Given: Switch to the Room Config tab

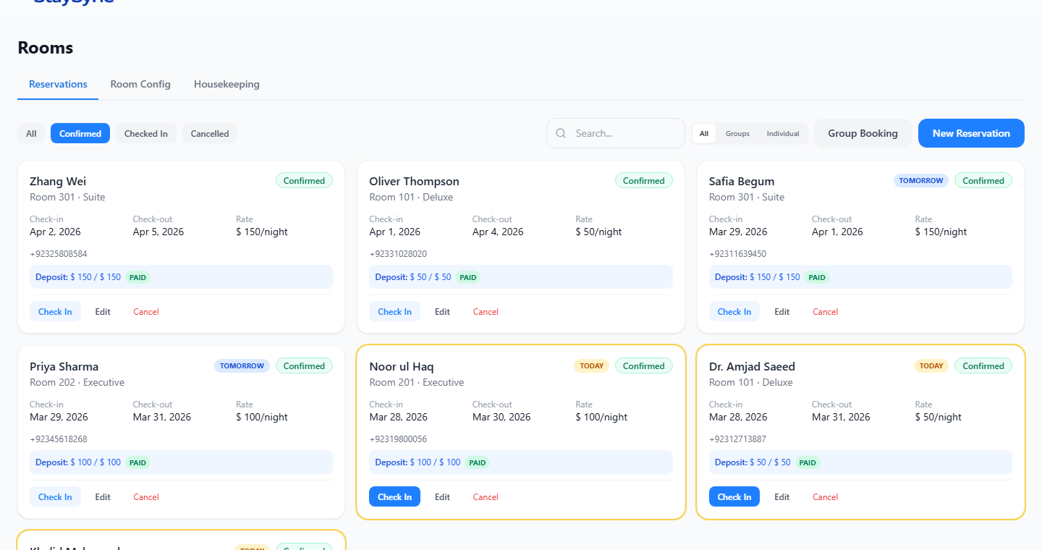Looking at the screenshot, I should 140,84.
